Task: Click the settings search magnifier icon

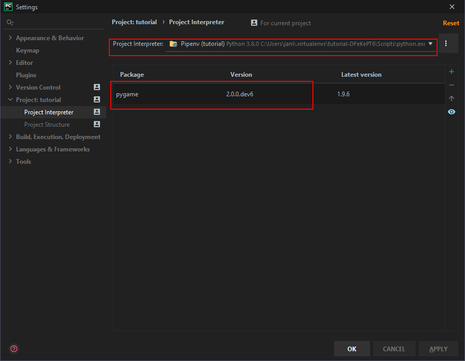Action: pos(10,23)
